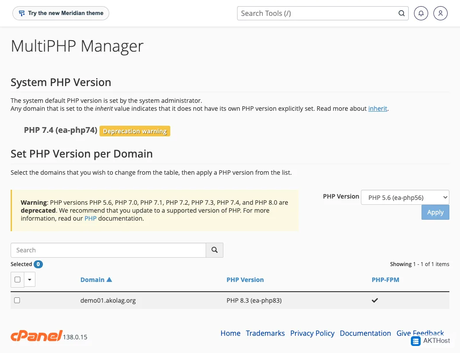Click the MultiPHP Manager page title

pos(77,46)
